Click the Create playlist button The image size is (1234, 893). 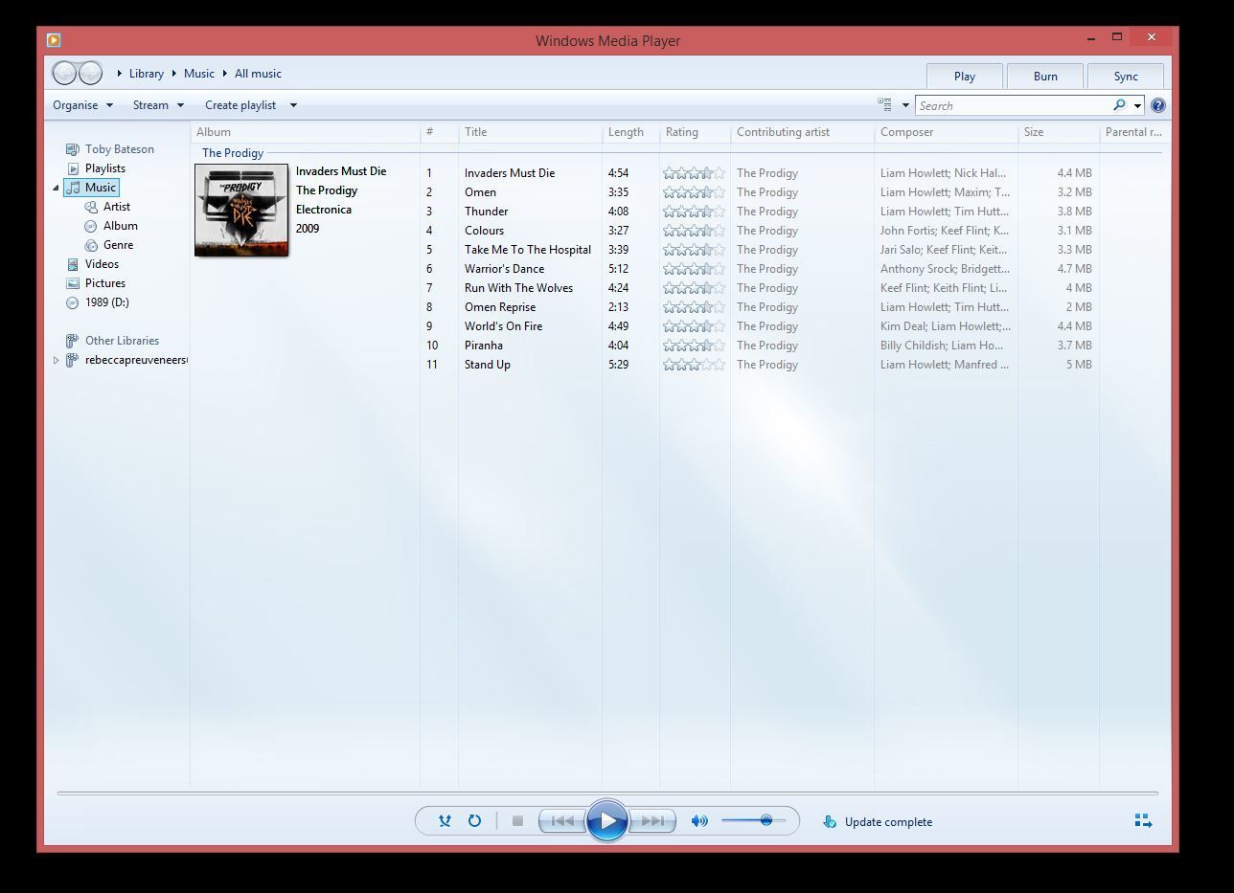pyautogui.click(x=240, y=104)
